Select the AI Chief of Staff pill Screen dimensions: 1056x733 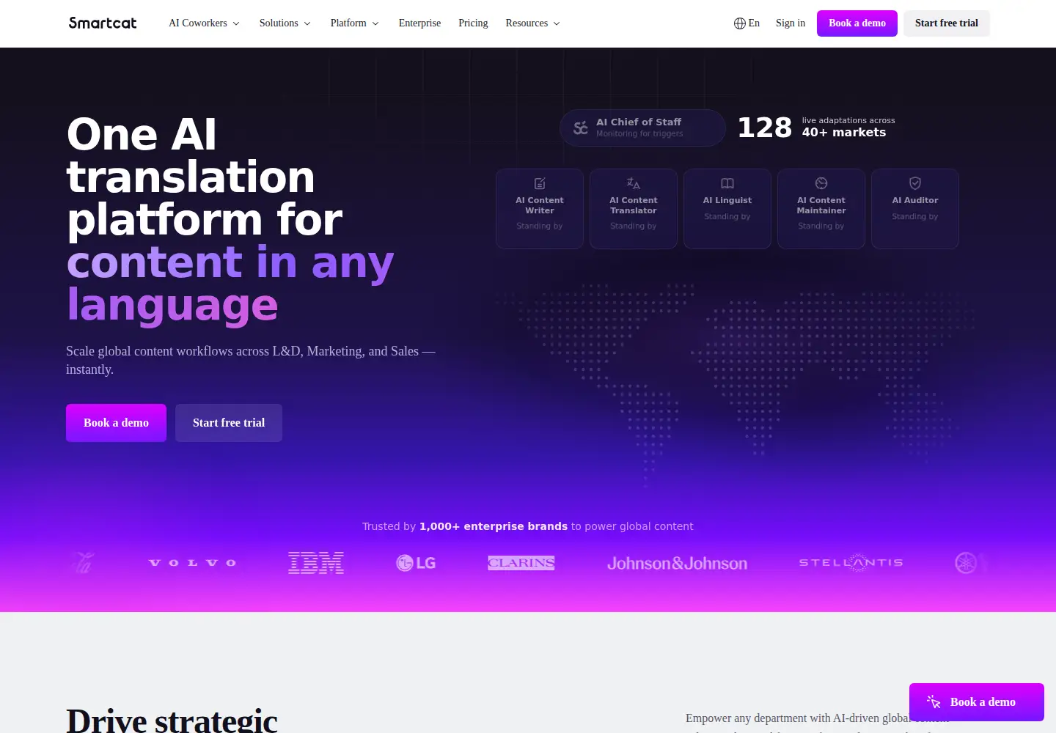coord(642,128)
